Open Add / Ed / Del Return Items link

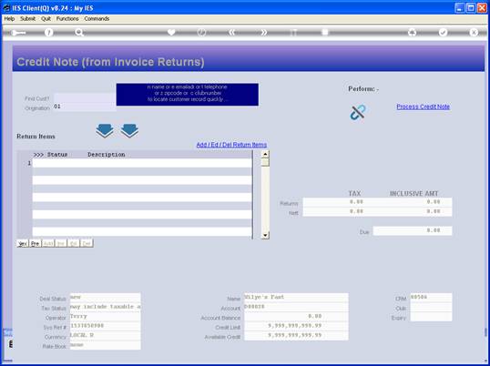pyautogui.click(x=231, y=145)
